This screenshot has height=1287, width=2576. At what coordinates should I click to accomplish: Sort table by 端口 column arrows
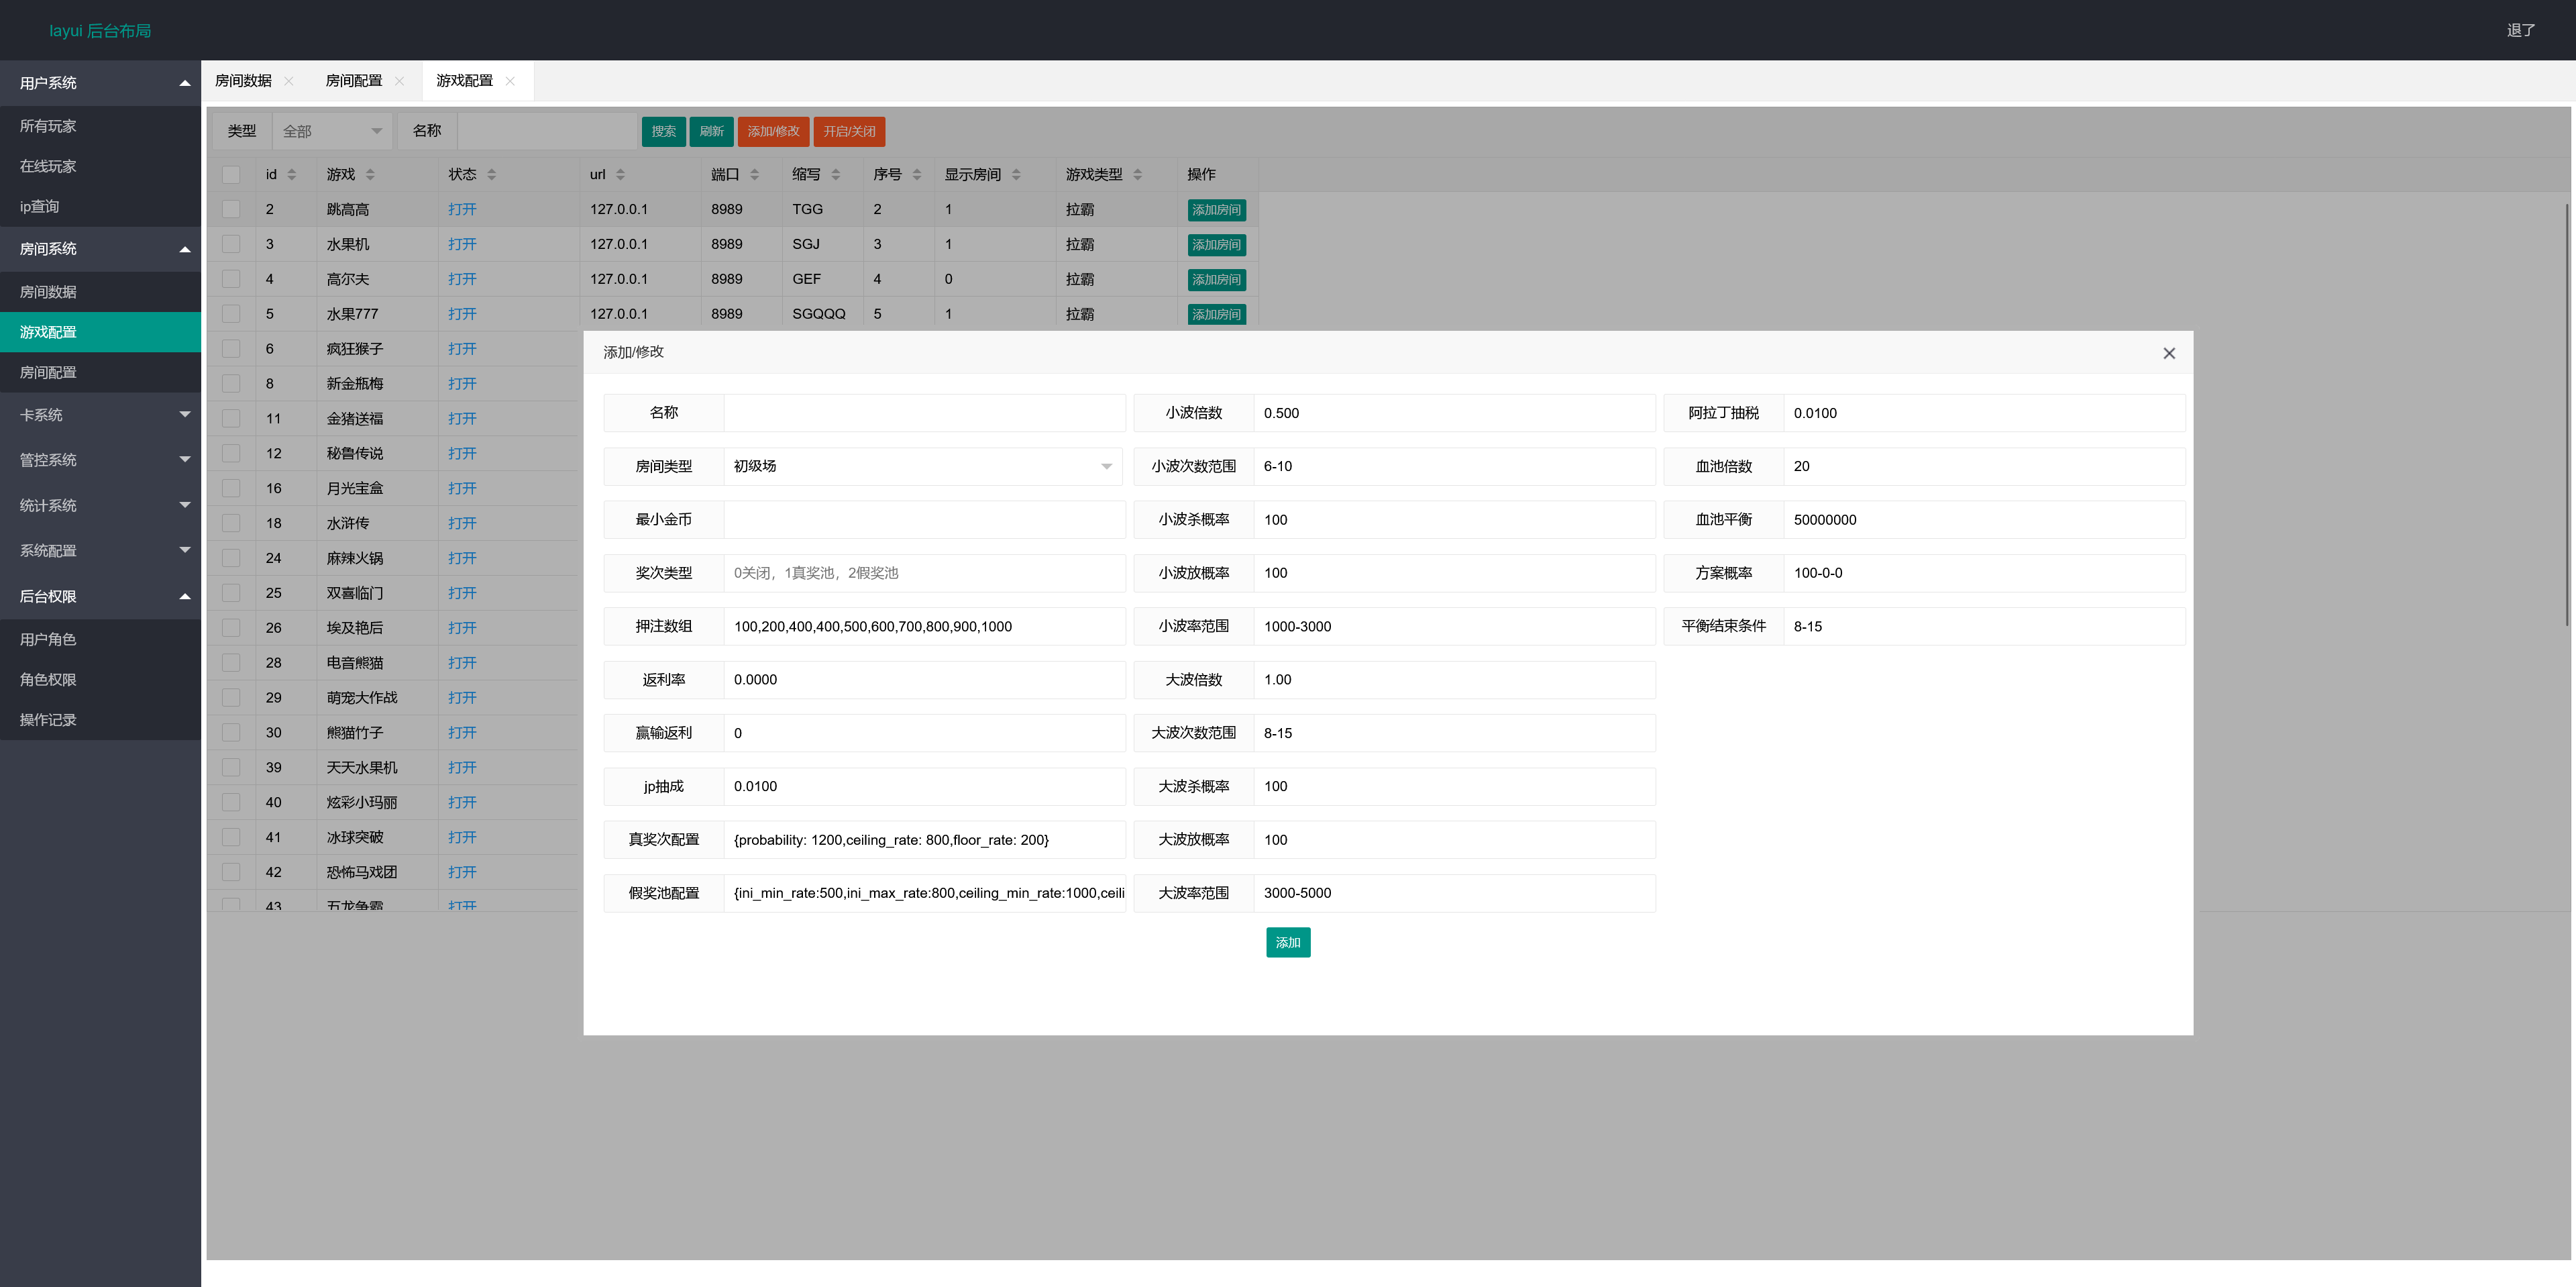(x=755, y=174)
